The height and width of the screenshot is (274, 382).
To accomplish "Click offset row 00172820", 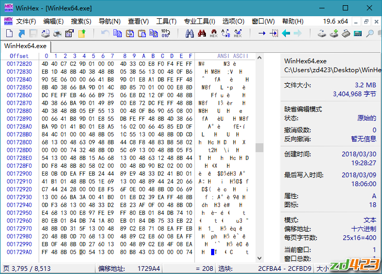I will tap(19, 64).
